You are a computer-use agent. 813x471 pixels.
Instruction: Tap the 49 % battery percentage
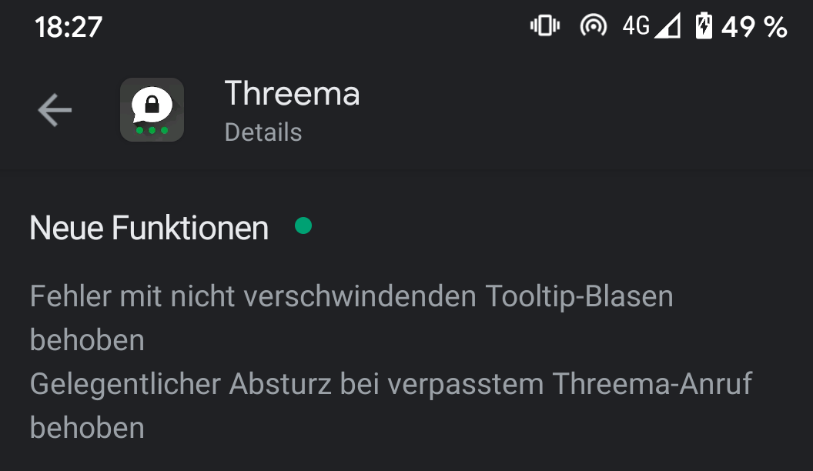pyautogui.click(x=754, y=27)
